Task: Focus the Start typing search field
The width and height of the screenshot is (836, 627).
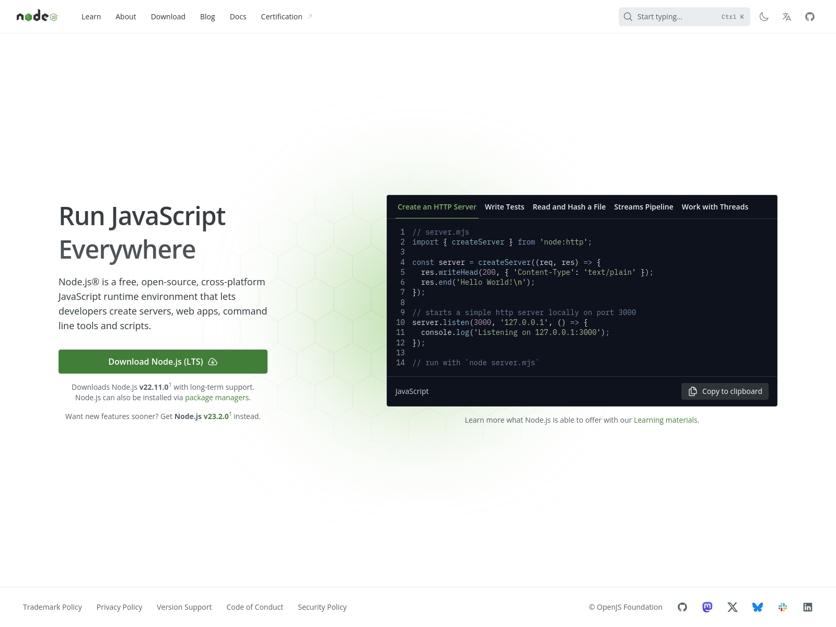Action: [x=684, y=17]
